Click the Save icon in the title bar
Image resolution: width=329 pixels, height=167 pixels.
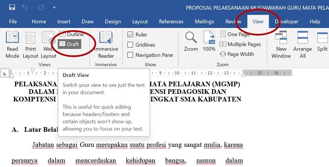[x=12, y=8]
